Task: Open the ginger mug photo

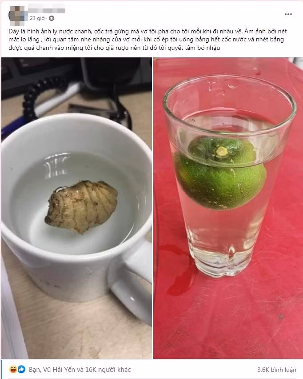Action: point(76,208)
